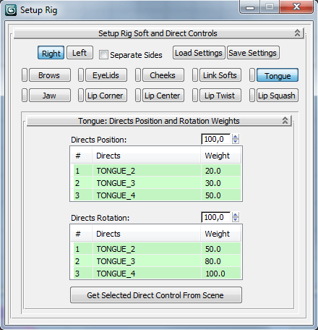Select the Left side button

coord(79,53)
